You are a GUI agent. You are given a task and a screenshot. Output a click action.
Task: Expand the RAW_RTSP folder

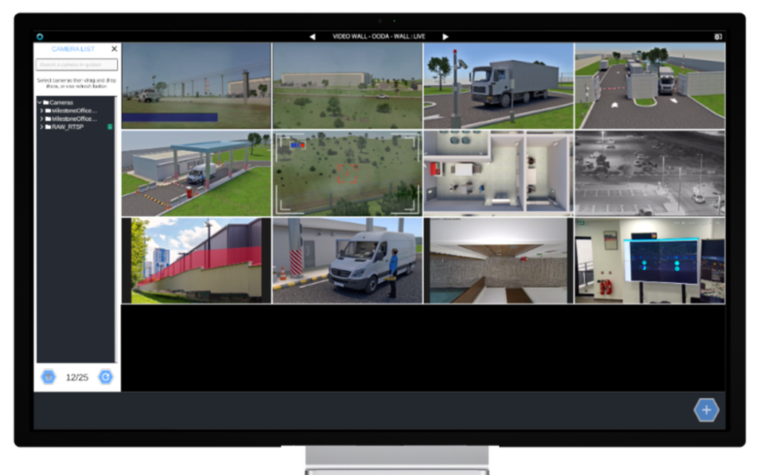click(x=42, y=126)
